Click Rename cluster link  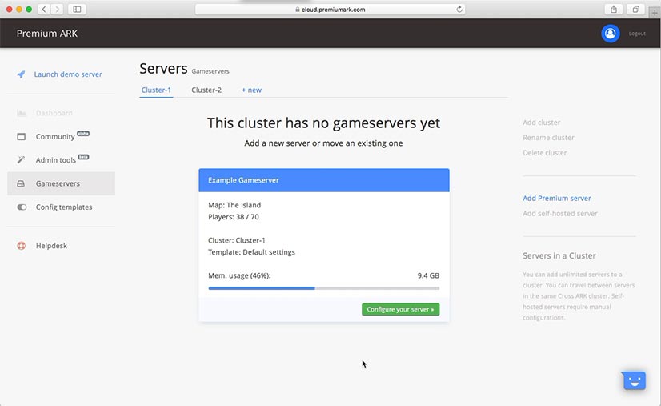coord(548,138)
